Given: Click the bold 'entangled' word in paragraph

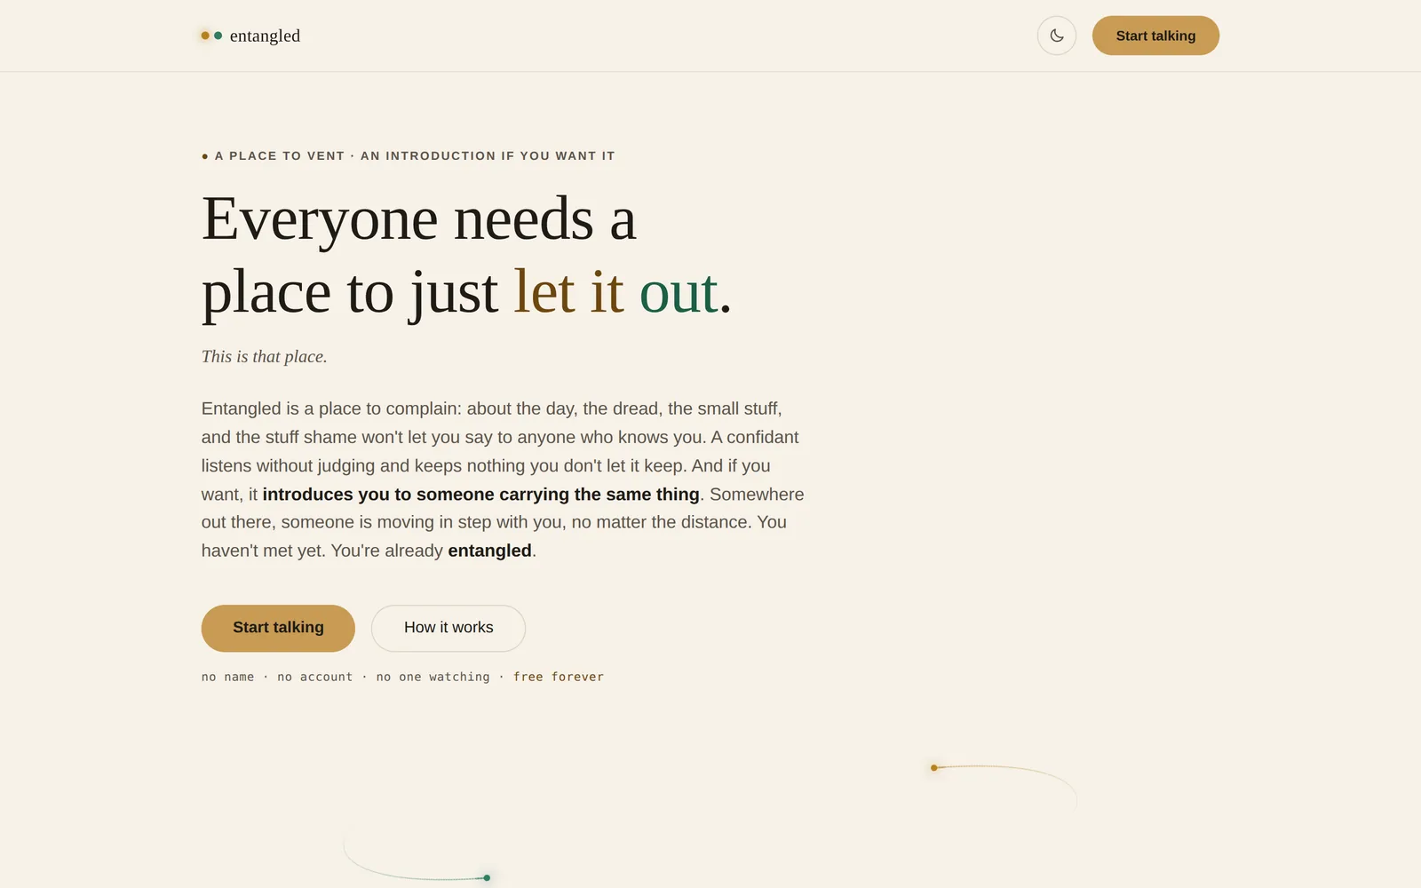Looking at the screenshot, I should pos(489,551).
